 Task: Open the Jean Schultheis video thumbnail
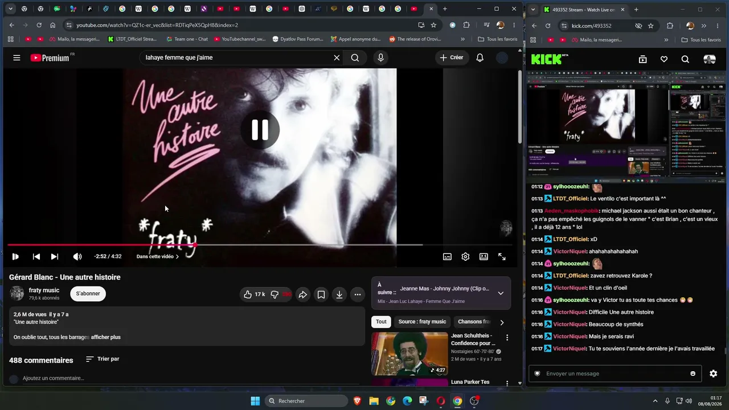pyautogui.click(x=409, y=354)
